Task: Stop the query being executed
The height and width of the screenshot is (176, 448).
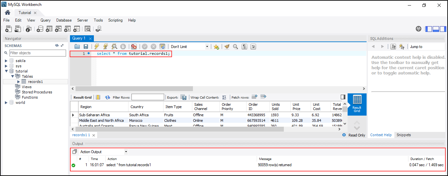Action: 123,47
